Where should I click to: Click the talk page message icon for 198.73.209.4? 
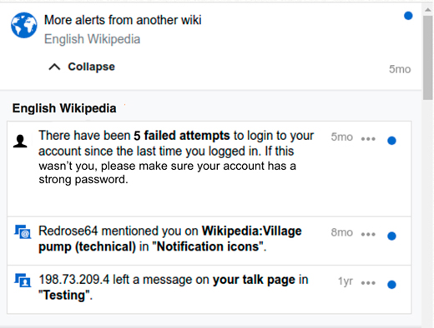(23, 281)
